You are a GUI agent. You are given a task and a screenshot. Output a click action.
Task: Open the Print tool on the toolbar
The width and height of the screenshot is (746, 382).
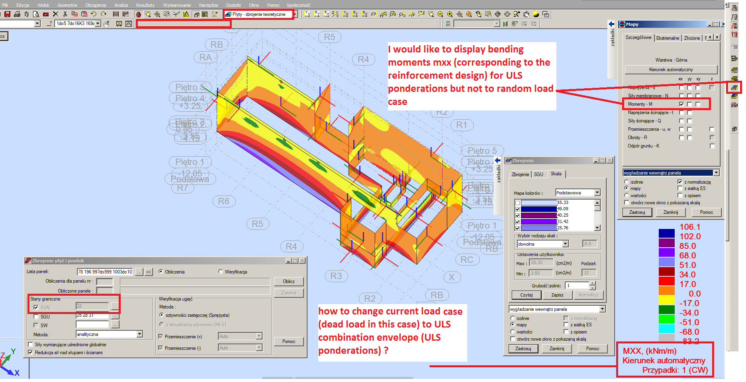tap(17, 14)
